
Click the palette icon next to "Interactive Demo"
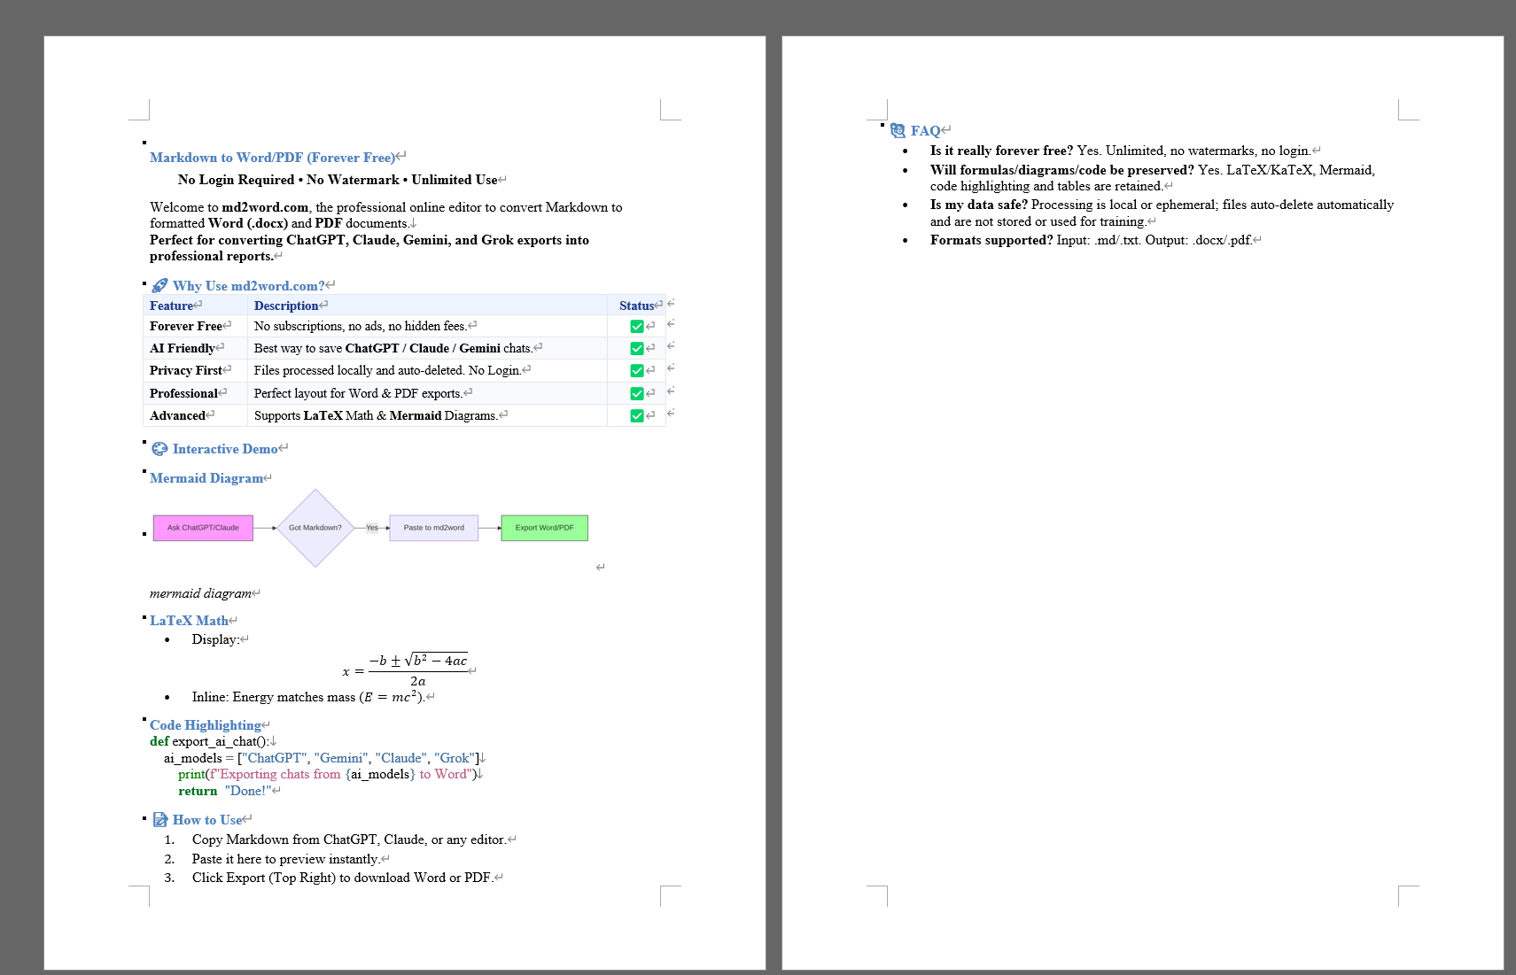pyautogui.click(x=159, y=449)
